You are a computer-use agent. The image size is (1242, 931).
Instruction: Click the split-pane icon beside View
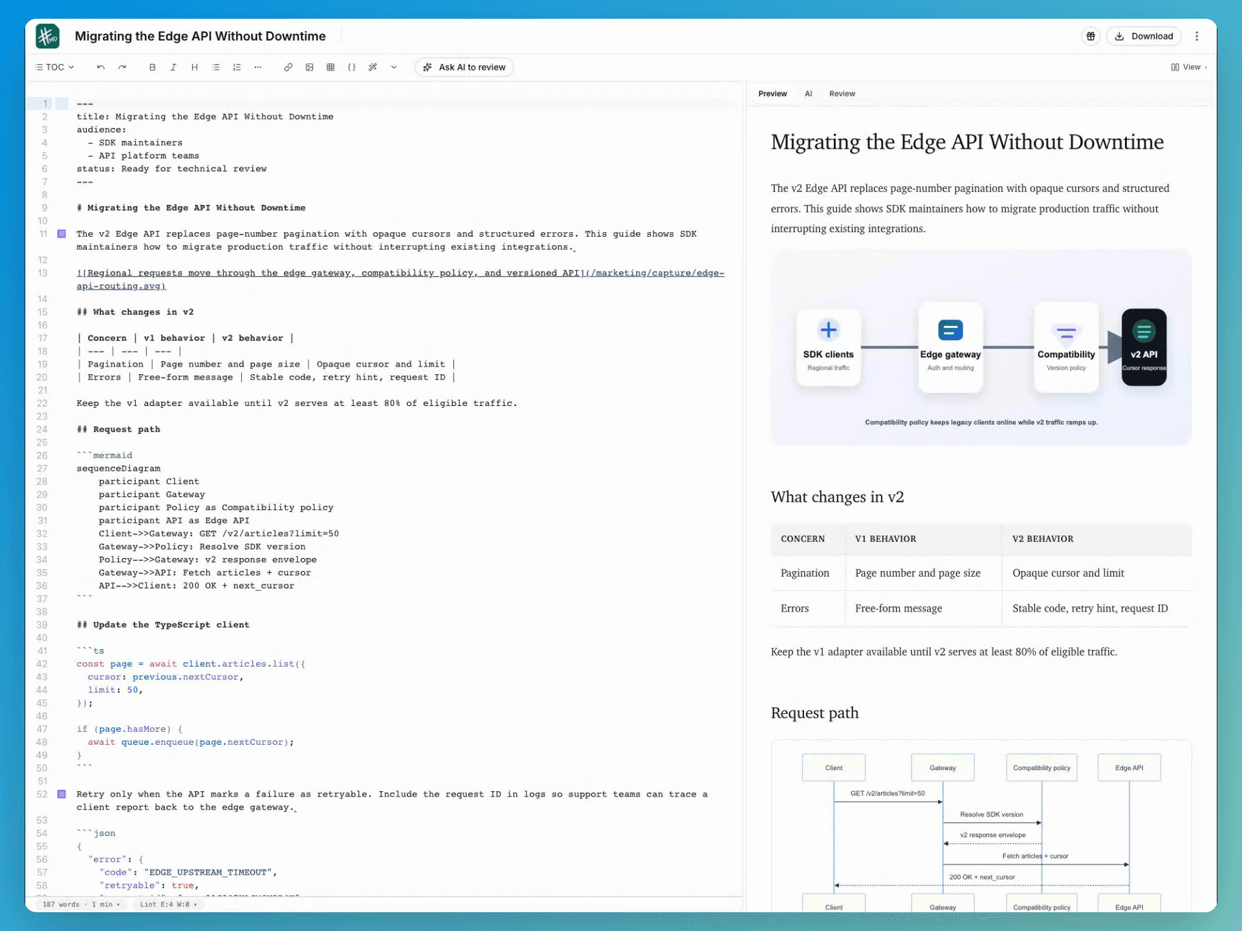pos(1175,67)
